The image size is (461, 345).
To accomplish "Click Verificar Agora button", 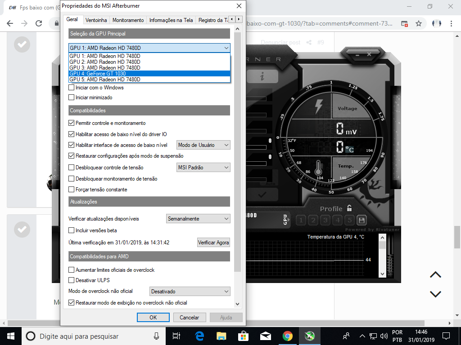I will click(x=213, y=243).
